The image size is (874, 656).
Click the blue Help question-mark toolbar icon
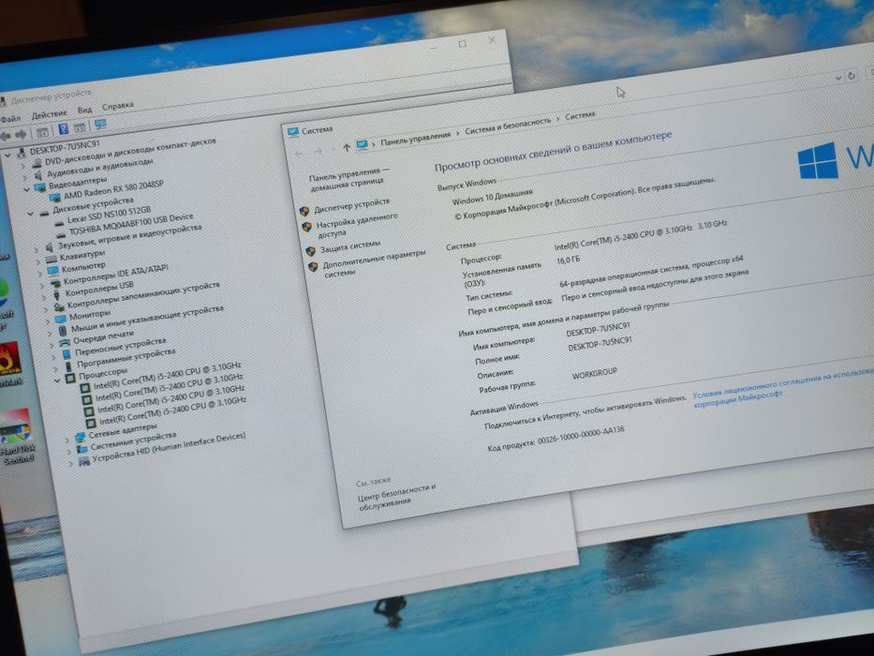[x=63, y=129]
